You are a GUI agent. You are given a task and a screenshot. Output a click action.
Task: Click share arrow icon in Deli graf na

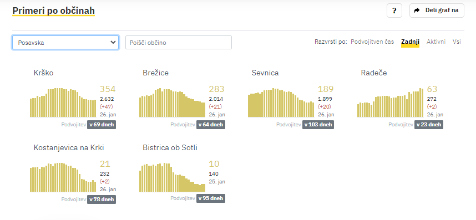(417, 11)
